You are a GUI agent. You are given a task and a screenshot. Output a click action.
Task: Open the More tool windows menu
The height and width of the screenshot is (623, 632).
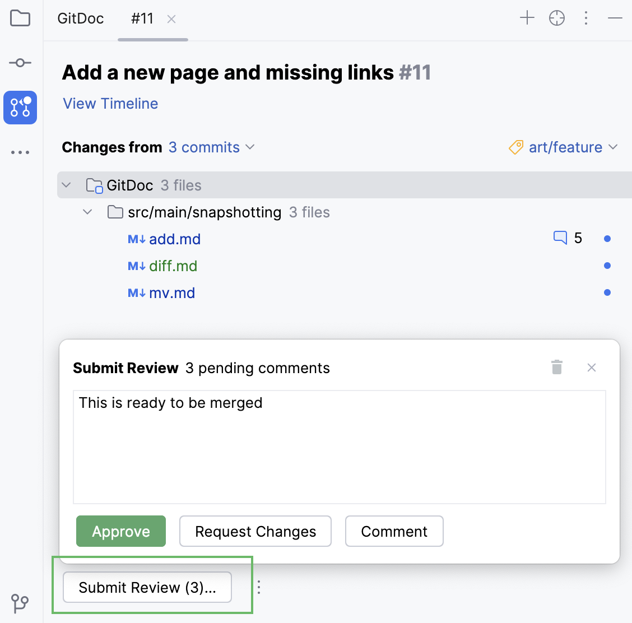(x=20, y=152)
